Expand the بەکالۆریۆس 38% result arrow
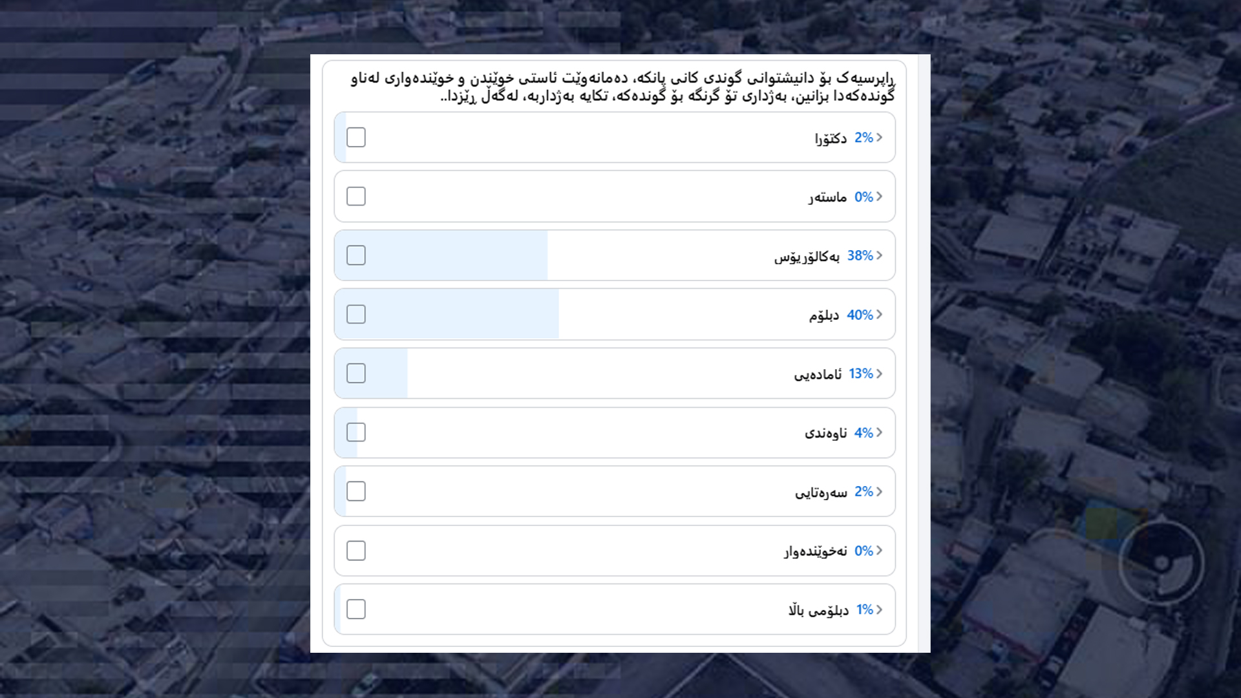1241x698 pixels. 879,255
